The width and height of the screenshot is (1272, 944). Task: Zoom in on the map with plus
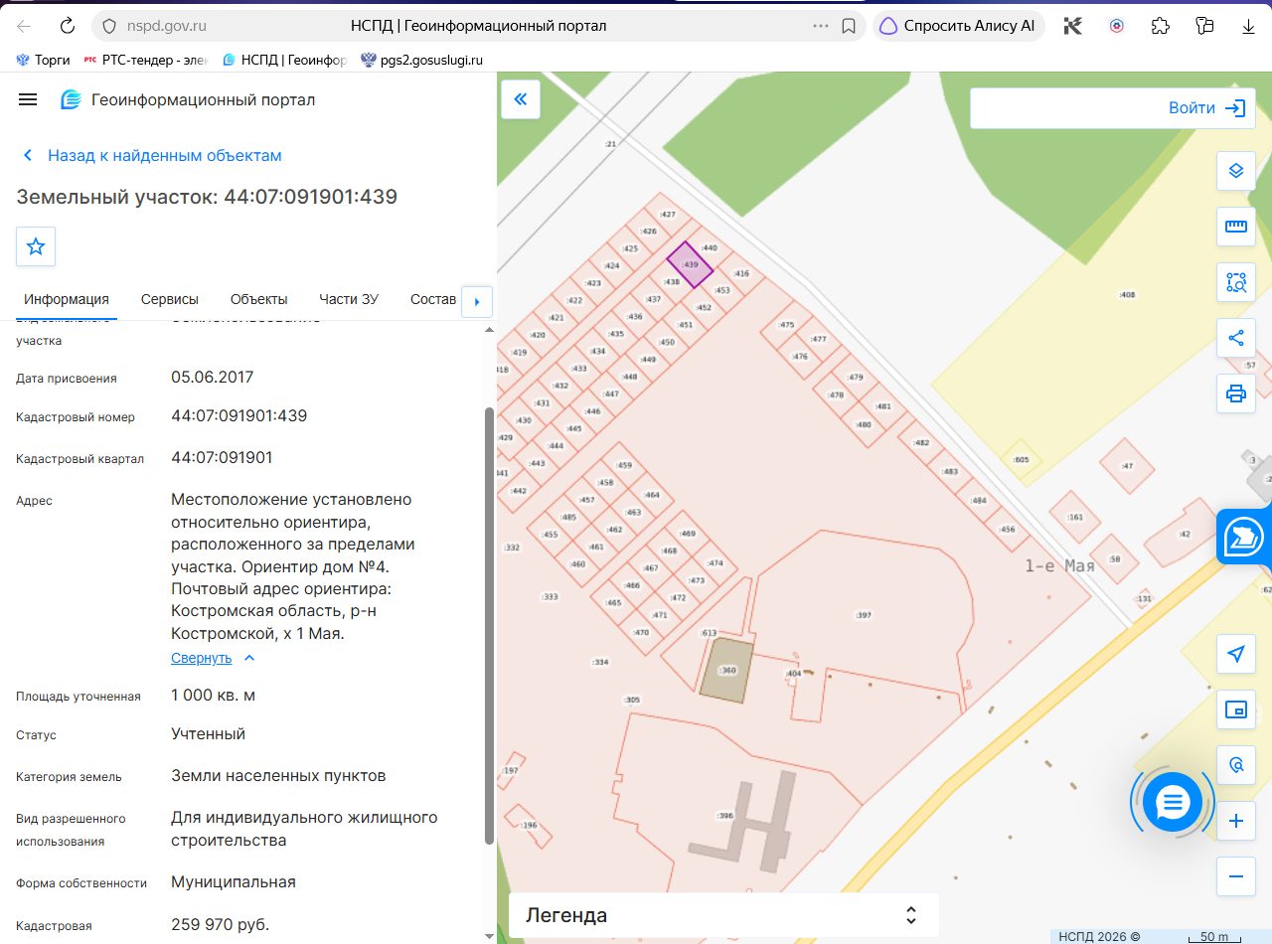[x=1236, y=821]
